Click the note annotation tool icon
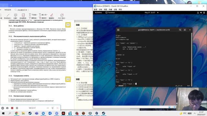Screen dimensions: 207x116 point(16,15)
